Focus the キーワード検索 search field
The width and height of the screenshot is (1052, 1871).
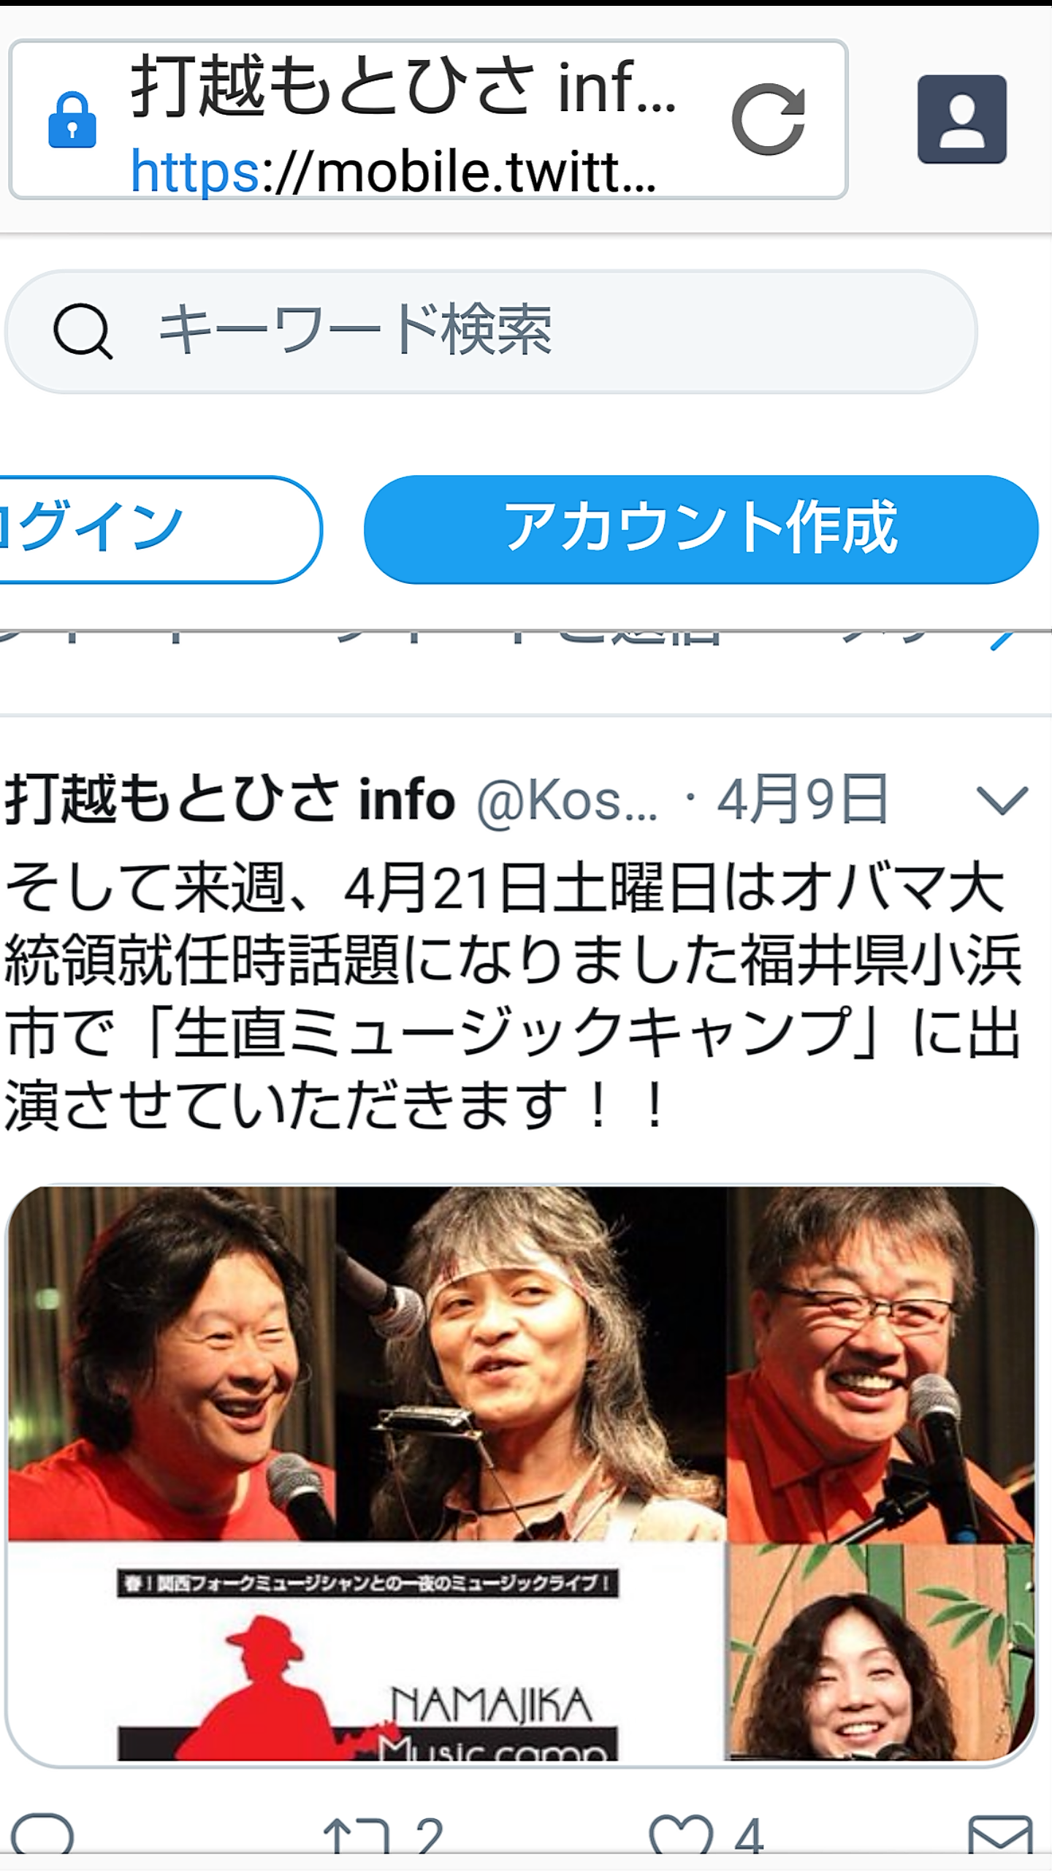(491, 332)
